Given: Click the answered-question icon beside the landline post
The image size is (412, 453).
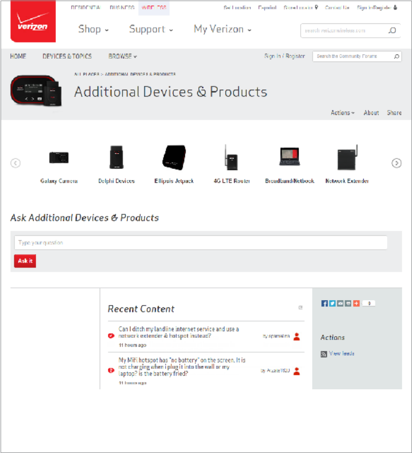Looking at the screenshot, I should (x=111, y=336).
